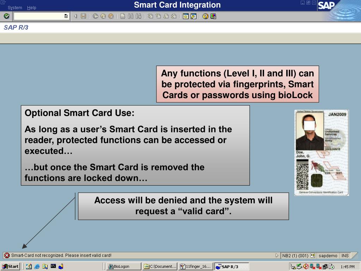Viewport: 361px width, 271px height.
Task: Switch to the BioLogon taskbar window
Action: coord(124,266)
